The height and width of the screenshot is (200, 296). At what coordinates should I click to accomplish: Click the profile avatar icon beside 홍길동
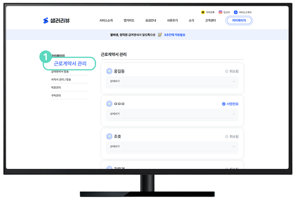(x=110, y=71)
